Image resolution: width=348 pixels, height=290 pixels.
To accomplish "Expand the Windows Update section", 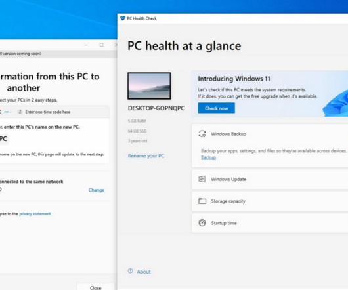I will [x=270, y=179].
